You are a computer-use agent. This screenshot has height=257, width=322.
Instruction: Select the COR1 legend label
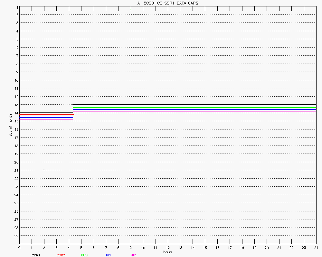click(x=36, y=255)
